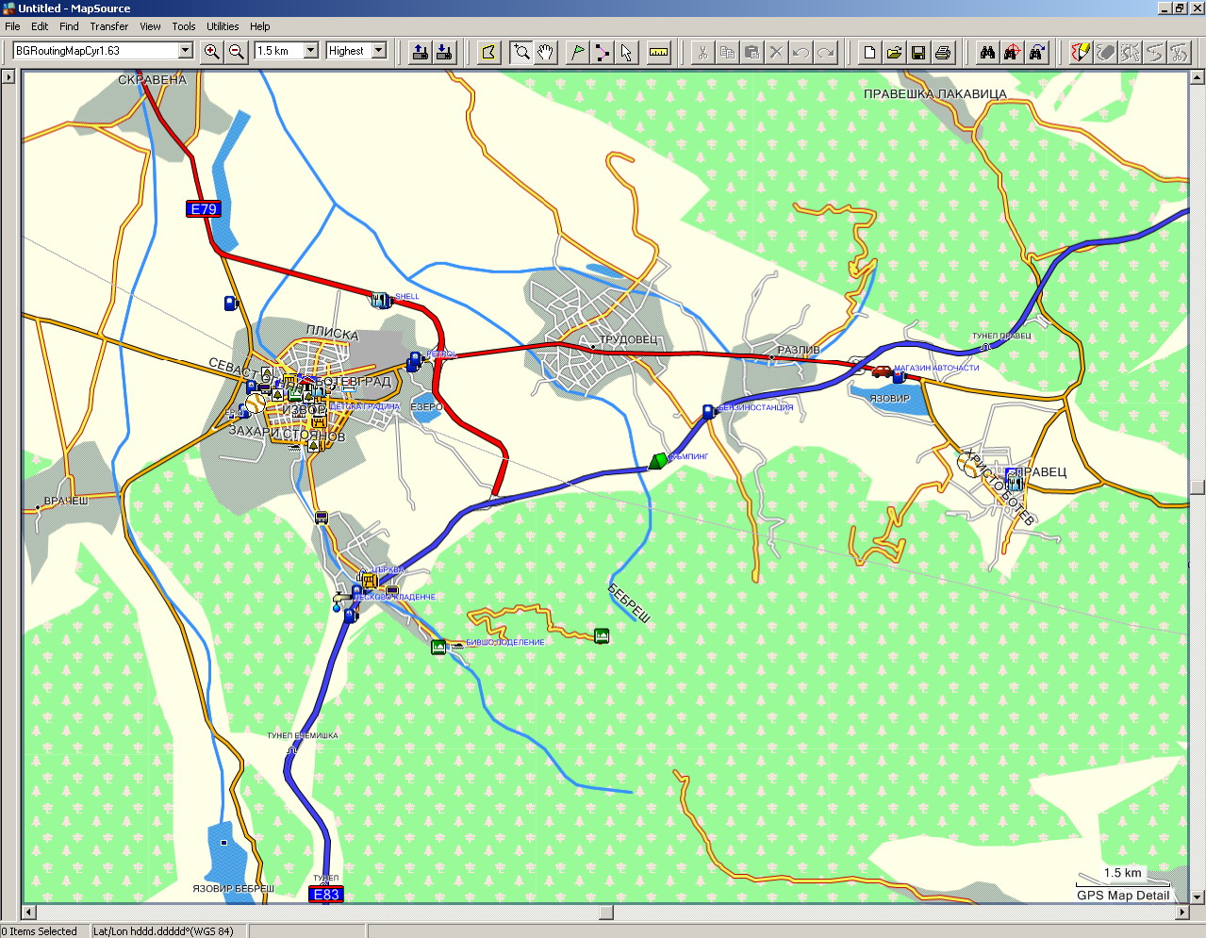The image size is (1206, 938).
Task: Choose the Selection arrow tool
Action: click(626, 52)
